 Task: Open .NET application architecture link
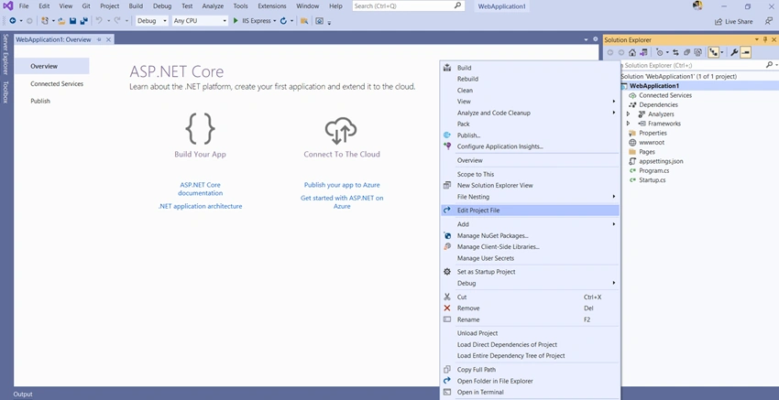click(x=200, y=206)
